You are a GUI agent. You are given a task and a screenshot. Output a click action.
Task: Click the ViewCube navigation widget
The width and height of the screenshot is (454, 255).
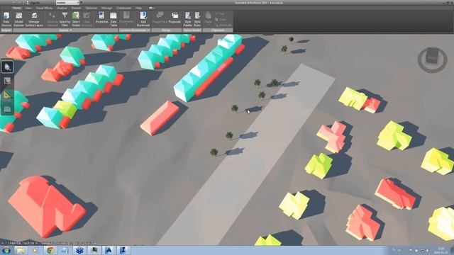click(432, 59)
